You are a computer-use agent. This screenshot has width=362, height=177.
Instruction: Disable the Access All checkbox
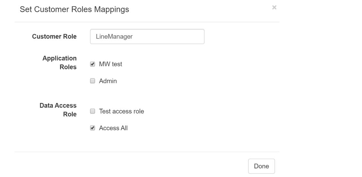pyautogui.click(x=92, y=128)
